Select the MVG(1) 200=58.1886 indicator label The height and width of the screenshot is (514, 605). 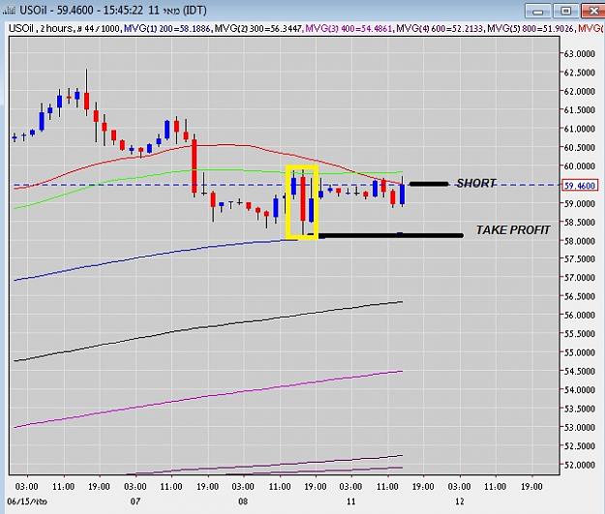(167, 29)
